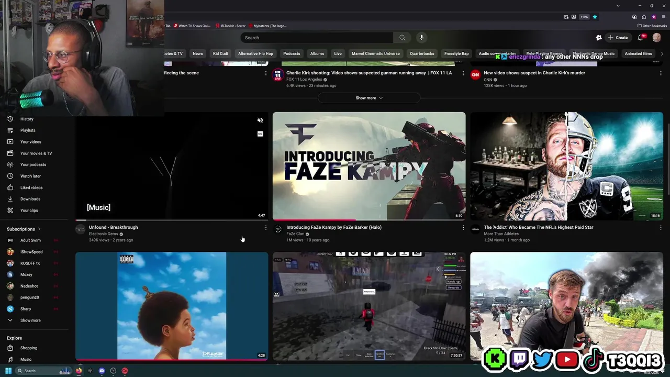Unmute the Unfound video preview
The height and width of the screenshot is (377, 670).
(260, 120)
